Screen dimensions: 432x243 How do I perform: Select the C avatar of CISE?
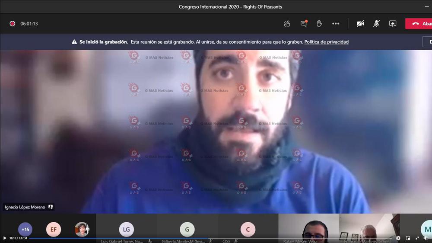point(248,230)
